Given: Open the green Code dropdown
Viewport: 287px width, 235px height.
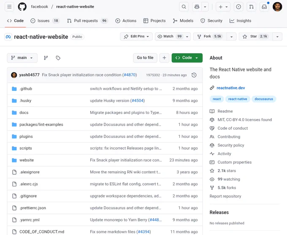Looking at the screenshot, I should [x=187, y=58].
